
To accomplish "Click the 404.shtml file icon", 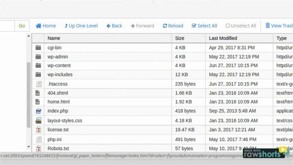I will pos(38,93).
